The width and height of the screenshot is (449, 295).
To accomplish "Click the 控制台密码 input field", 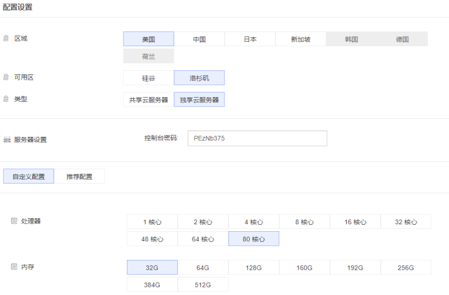I will (257, 138).
